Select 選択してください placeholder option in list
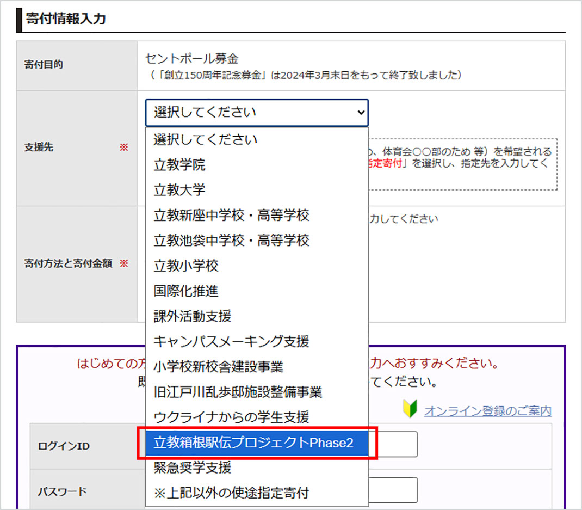 pos(205,139)
